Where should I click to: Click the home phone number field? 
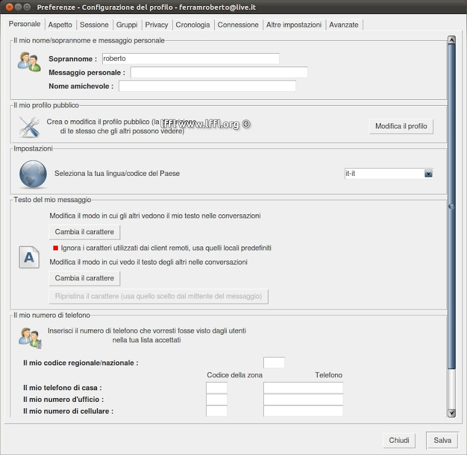(x=303, y=388)
